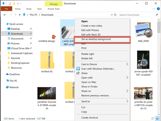Click the help question mark icon
This screenshot has height=121, width=161.
[x=158, y=9]
